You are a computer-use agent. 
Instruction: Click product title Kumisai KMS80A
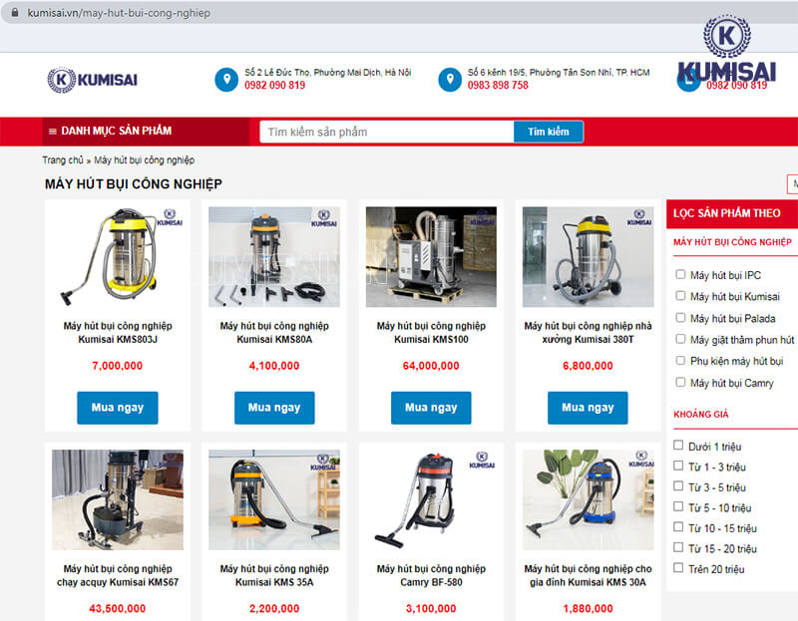(274, 333)
